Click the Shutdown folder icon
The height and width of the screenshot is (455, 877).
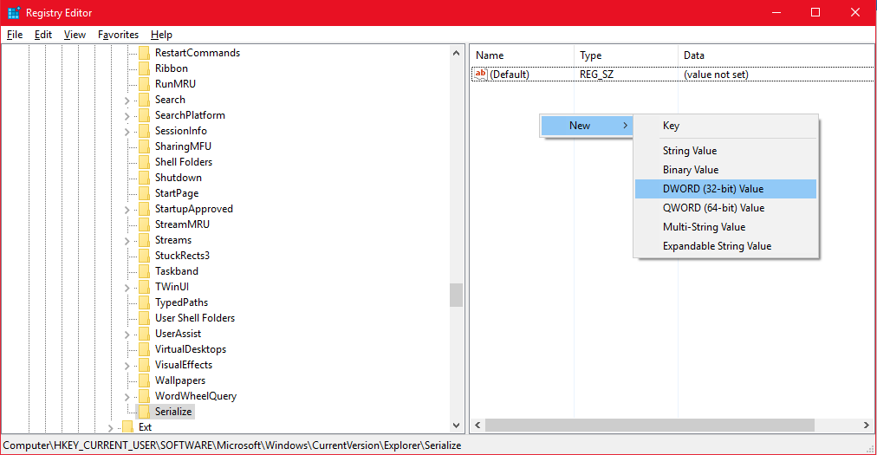coord(145,178)
